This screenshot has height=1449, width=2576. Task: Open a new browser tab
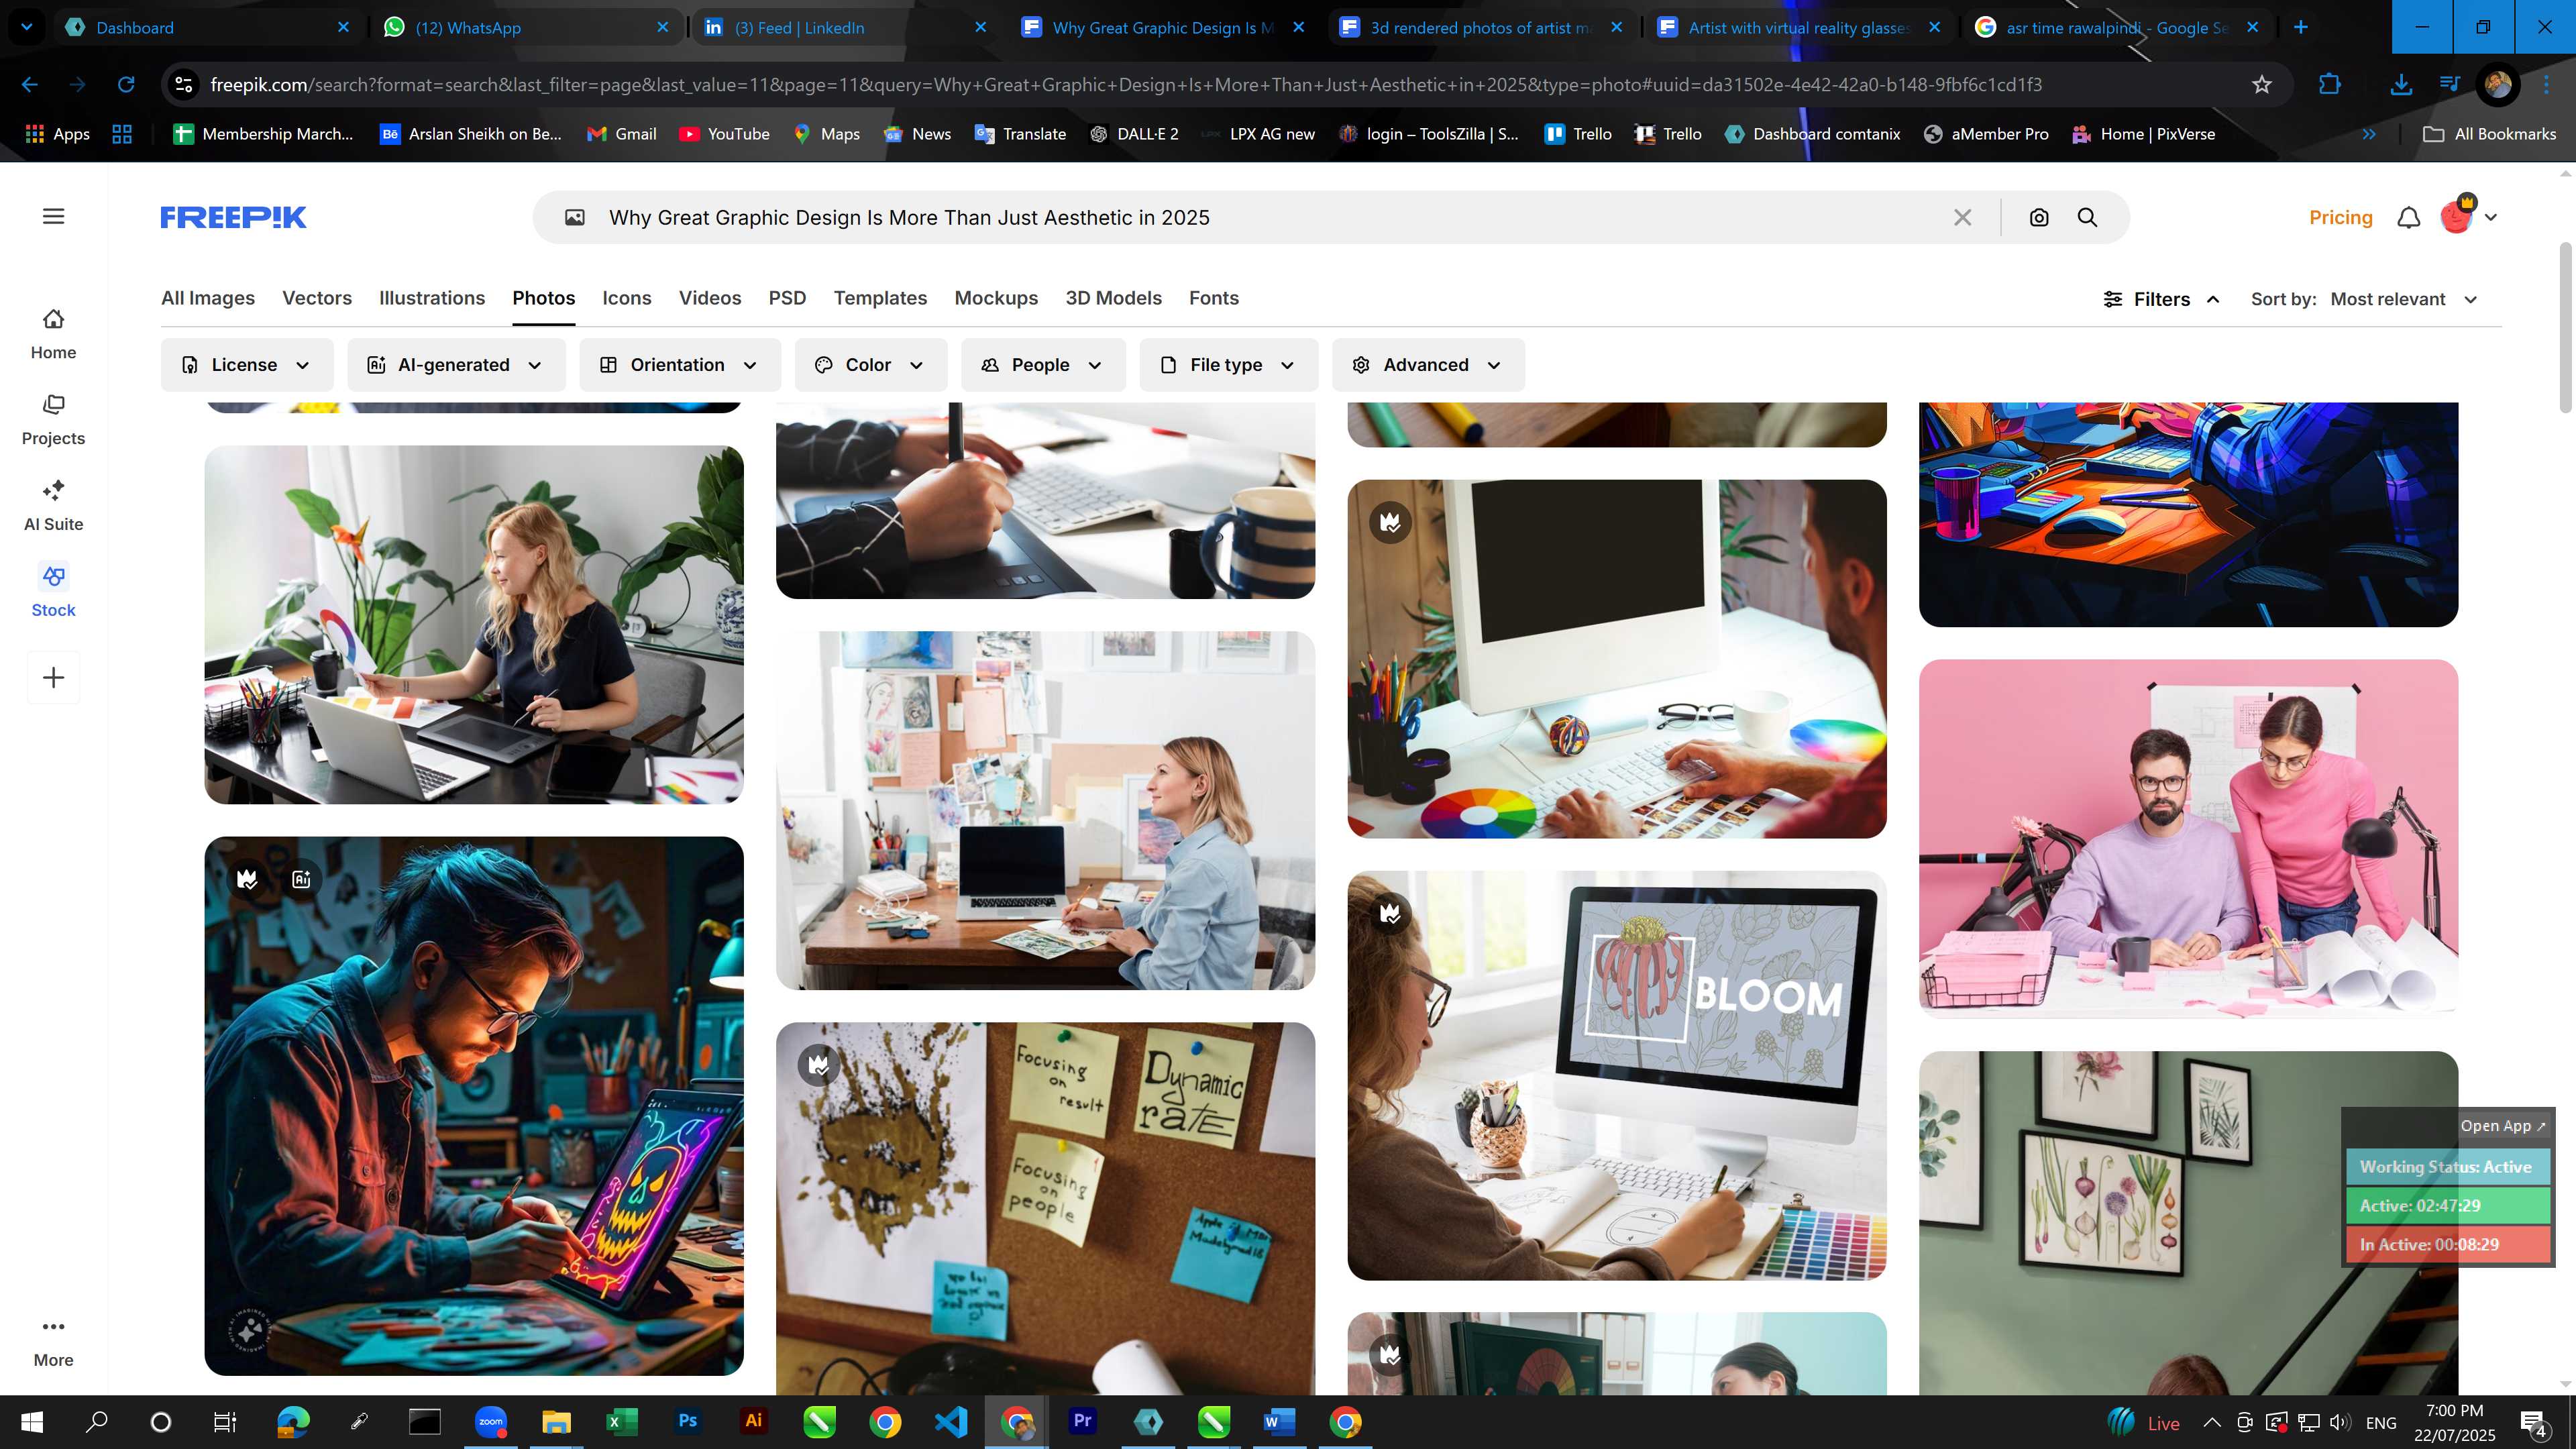[2300, 27]
